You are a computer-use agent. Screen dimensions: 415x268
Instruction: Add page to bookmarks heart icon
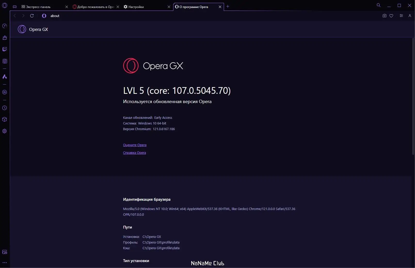[391, 16]
